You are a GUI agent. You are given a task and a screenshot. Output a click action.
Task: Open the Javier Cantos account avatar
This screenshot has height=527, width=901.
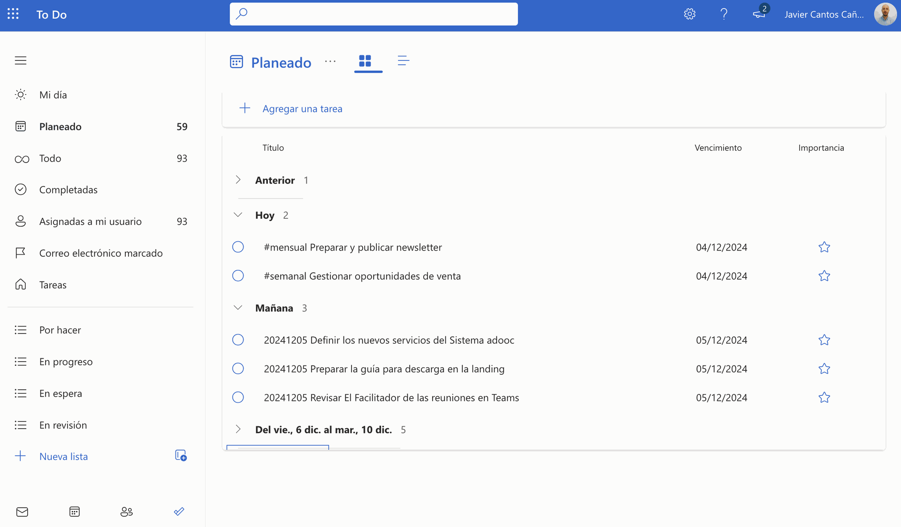coord(885,14)
